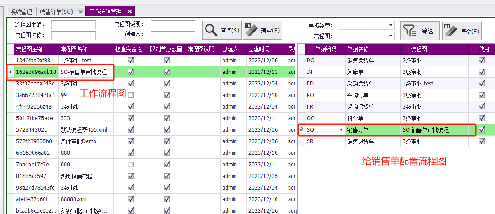
Task: Select the 销售退货单 cell
Action: [x=373, y=141]
